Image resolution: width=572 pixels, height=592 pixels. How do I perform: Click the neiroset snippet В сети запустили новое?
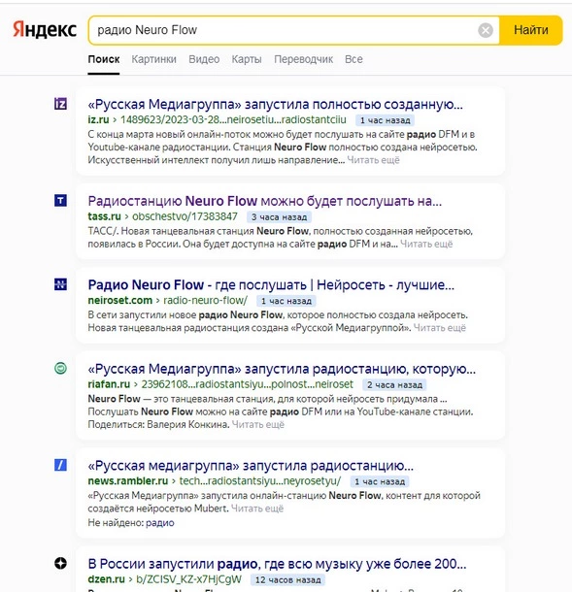(278, 321)
